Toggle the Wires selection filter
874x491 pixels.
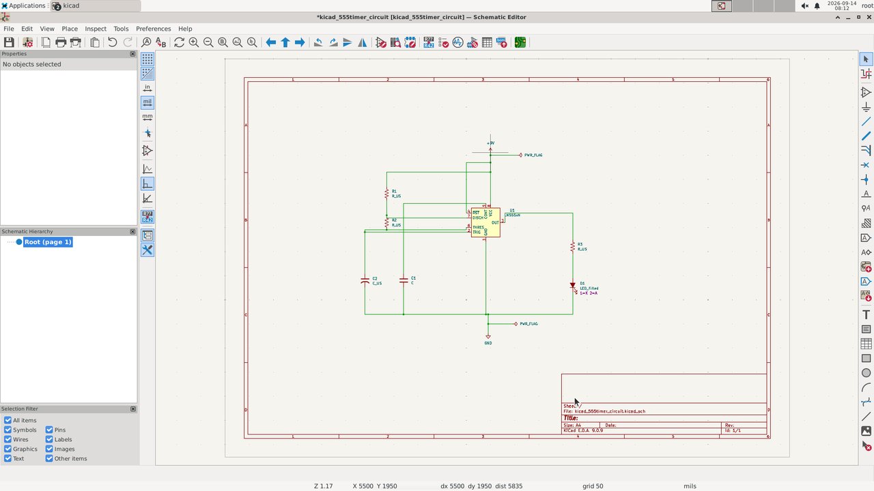coord(8,439)
